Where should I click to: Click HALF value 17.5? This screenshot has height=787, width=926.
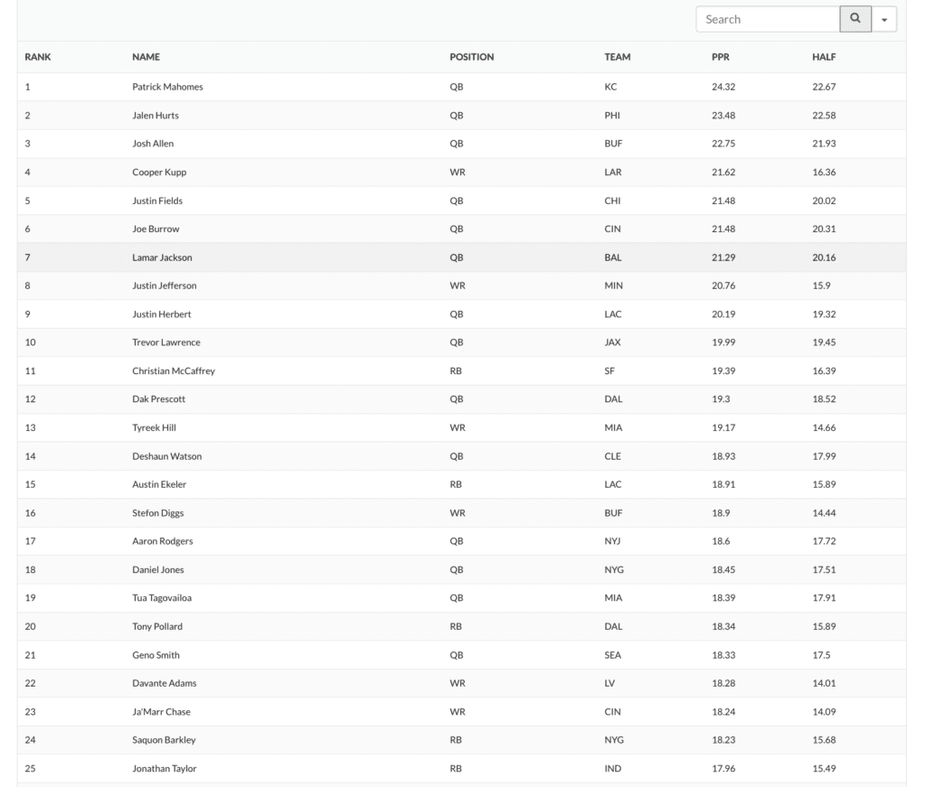(x=821, y=655)
